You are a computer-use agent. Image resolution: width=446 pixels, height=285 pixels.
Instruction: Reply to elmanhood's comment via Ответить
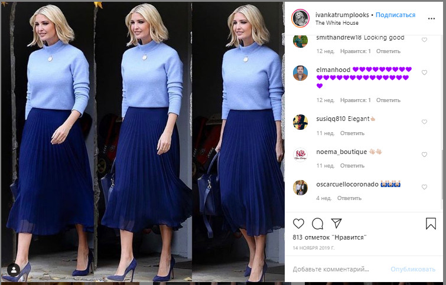point(388,100)
